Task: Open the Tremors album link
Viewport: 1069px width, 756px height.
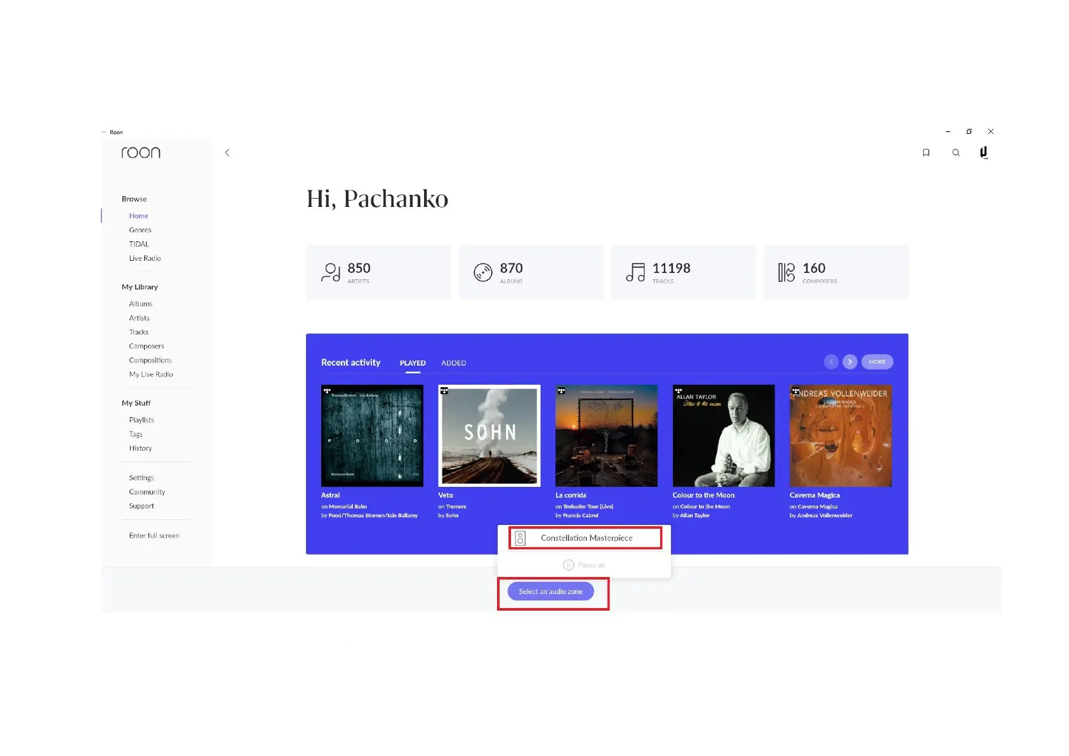Action: (x=456, y=507)
